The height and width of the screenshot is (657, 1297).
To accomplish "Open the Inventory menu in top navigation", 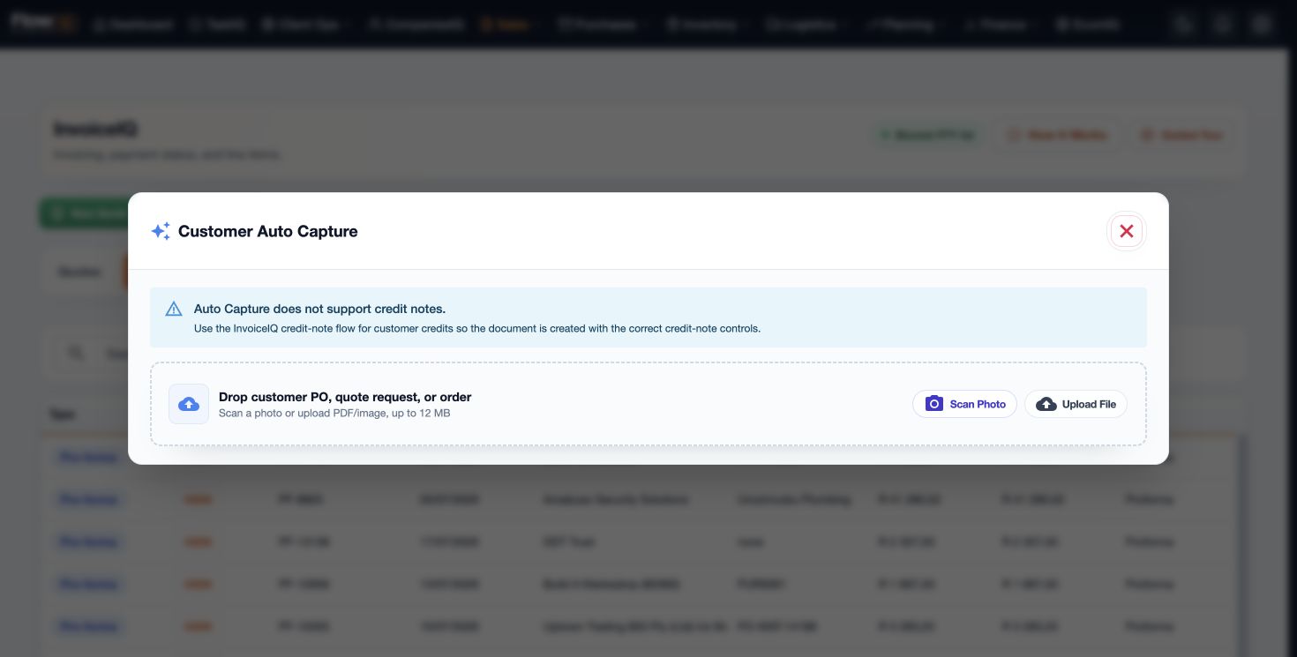I will pyautogui.click(x=705, y=25).
